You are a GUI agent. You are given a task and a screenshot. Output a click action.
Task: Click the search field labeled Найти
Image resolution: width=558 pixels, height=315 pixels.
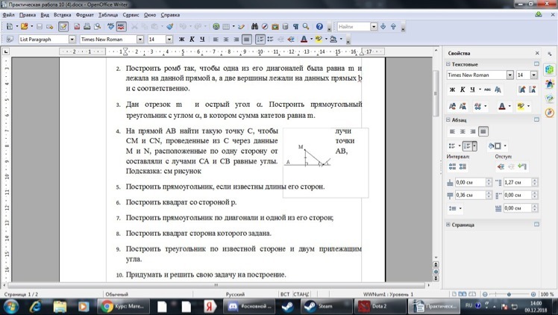[x=353, y=27]
